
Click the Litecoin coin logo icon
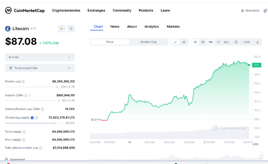[8, 29]
